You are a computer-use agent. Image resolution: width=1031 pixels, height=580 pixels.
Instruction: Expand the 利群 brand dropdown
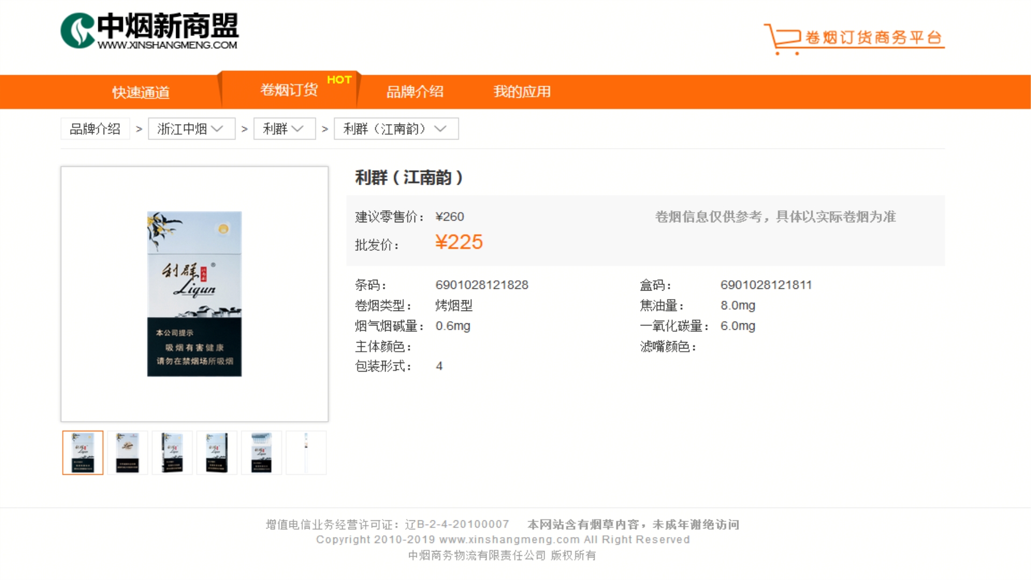click(x=285, y=129)
